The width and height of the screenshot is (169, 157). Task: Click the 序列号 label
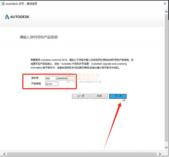pos(35,78)
